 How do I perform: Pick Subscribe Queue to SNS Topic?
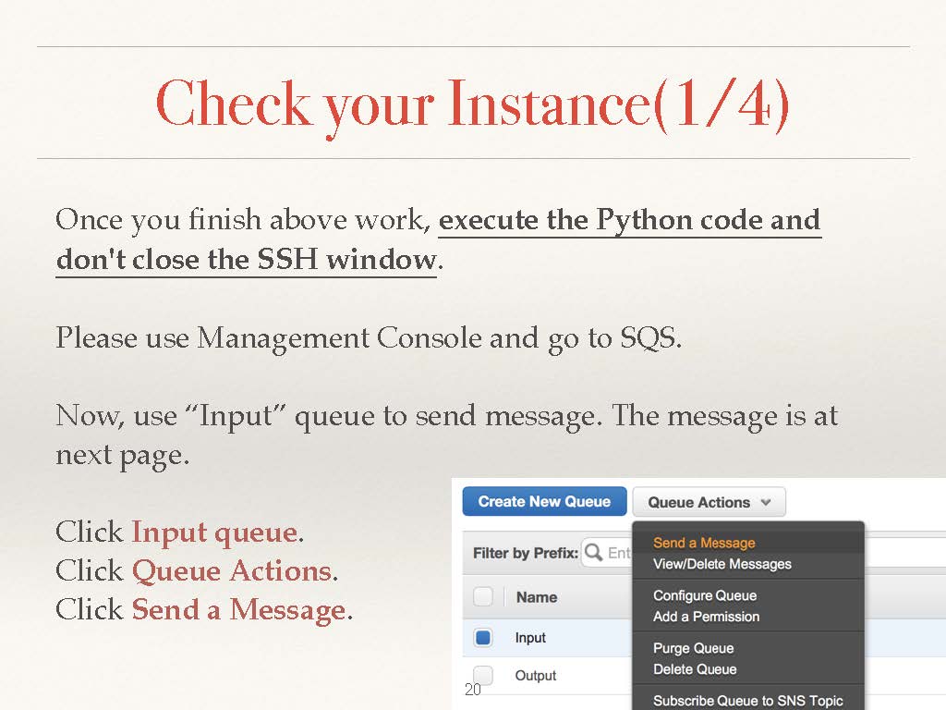pos(747,701)
